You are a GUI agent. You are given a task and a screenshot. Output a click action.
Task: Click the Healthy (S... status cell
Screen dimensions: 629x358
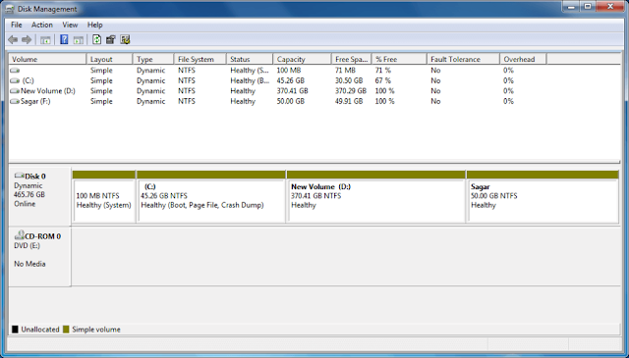250,71
